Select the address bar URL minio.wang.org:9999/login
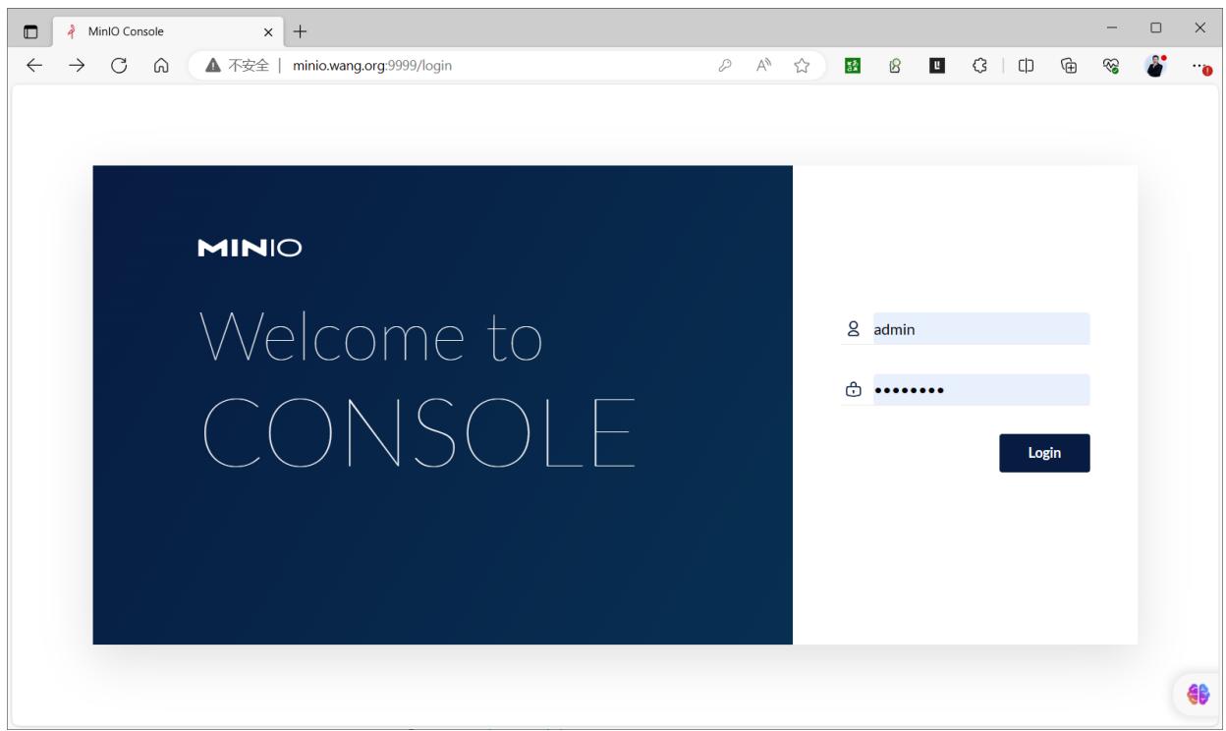 tap(372, 66)
